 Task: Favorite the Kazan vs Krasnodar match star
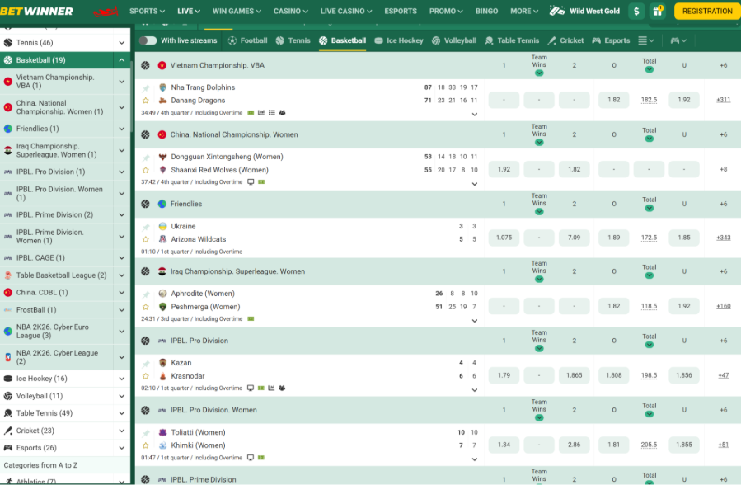click(x=146, y=376)
